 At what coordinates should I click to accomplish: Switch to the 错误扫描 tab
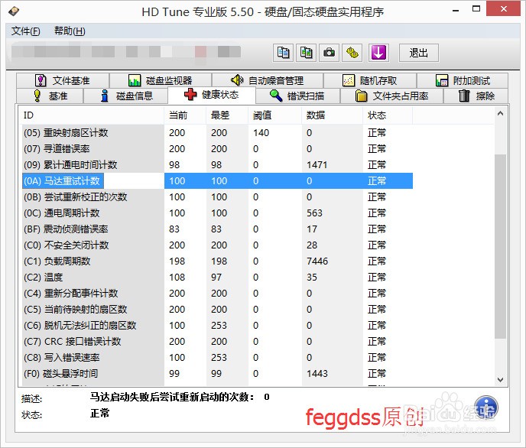pyautogui.click(x=298, y=96)
